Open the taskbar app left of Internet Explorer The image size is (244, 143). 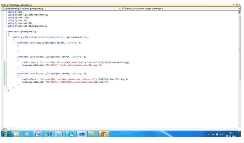coord(38,134)
